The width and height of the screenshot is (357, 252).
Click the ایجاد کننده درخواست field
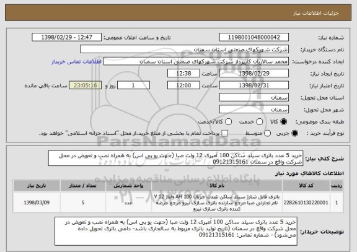196,61
